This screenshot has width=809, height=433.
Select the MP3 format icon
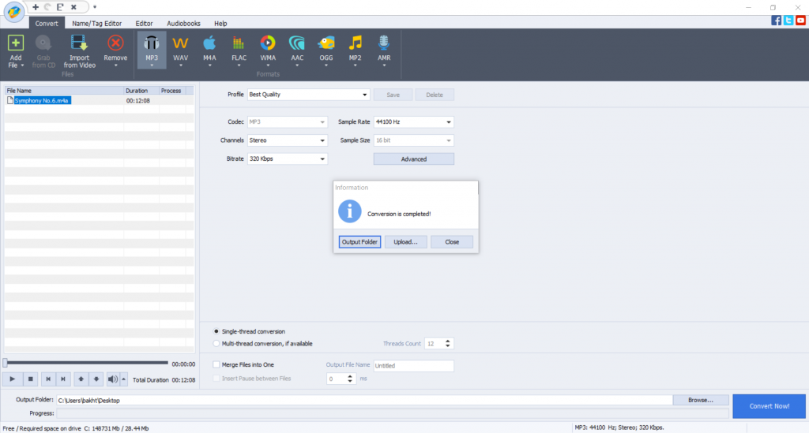[x=151, y=43]
